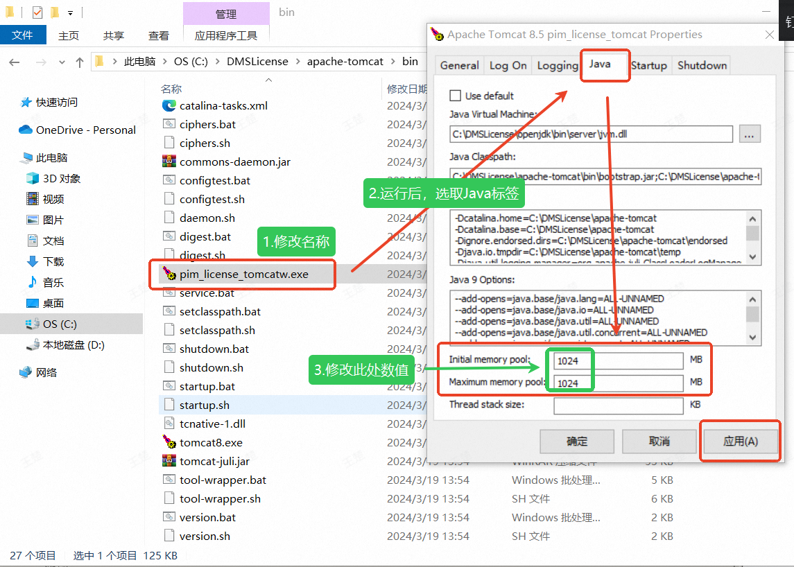Click the Downloads arrow icon in sidebar
Image resolution: width=794 pixels, height=567 pixels.
(x=33, y=262)
